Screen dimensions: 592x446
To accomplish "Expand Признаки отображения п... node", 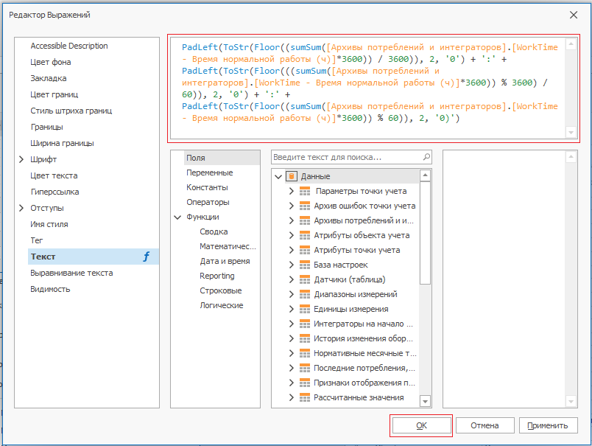I will (x=291, y=383).
